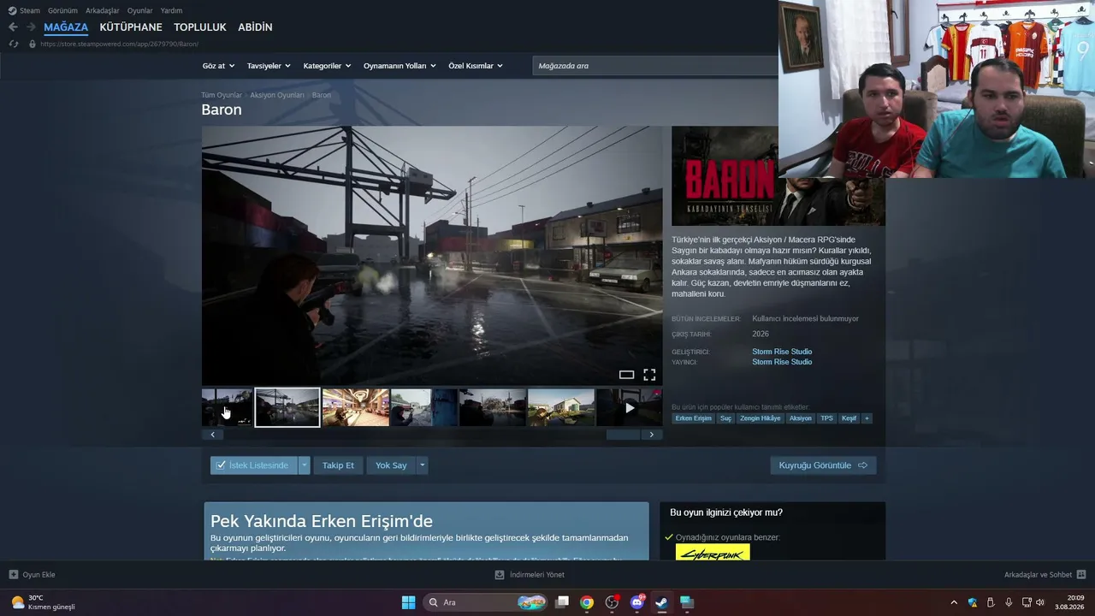
Task: Open the Kategoriler dropdown menu
Action: 327,66
